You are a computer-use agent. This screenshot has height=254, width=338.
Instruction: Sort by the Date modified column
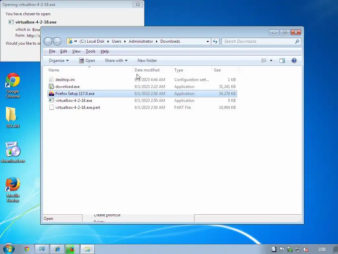[152, 70]
